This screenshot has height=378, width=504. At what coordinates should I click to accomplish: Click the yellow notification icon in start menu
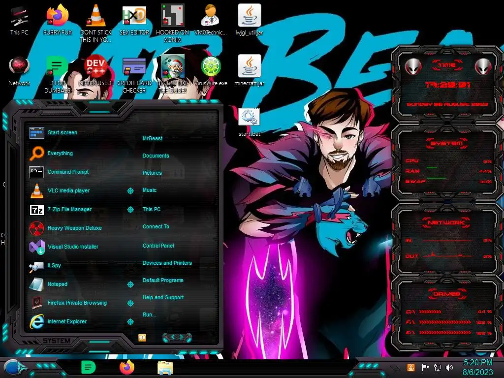[142, 338]
